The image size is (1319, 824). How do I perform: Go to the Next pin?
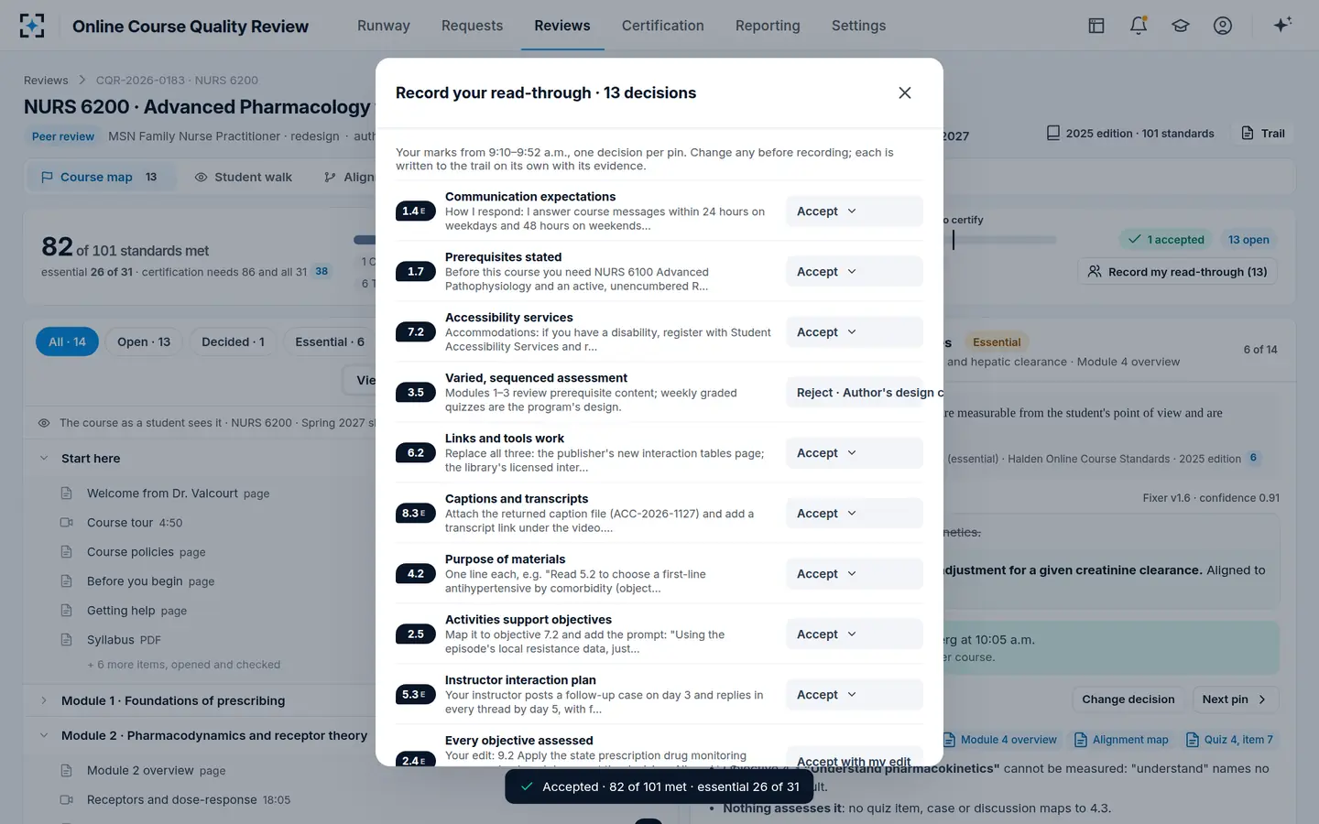[1235, 699]
